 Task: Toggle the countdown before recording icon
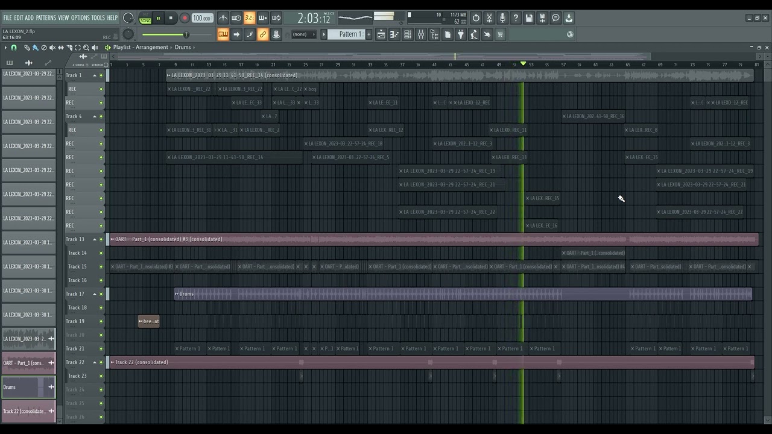[x=250, y=18]
